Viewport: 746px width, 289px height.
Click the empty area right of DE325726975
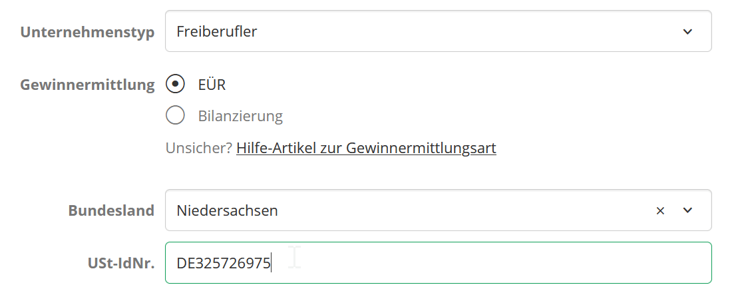pos(499,263)
